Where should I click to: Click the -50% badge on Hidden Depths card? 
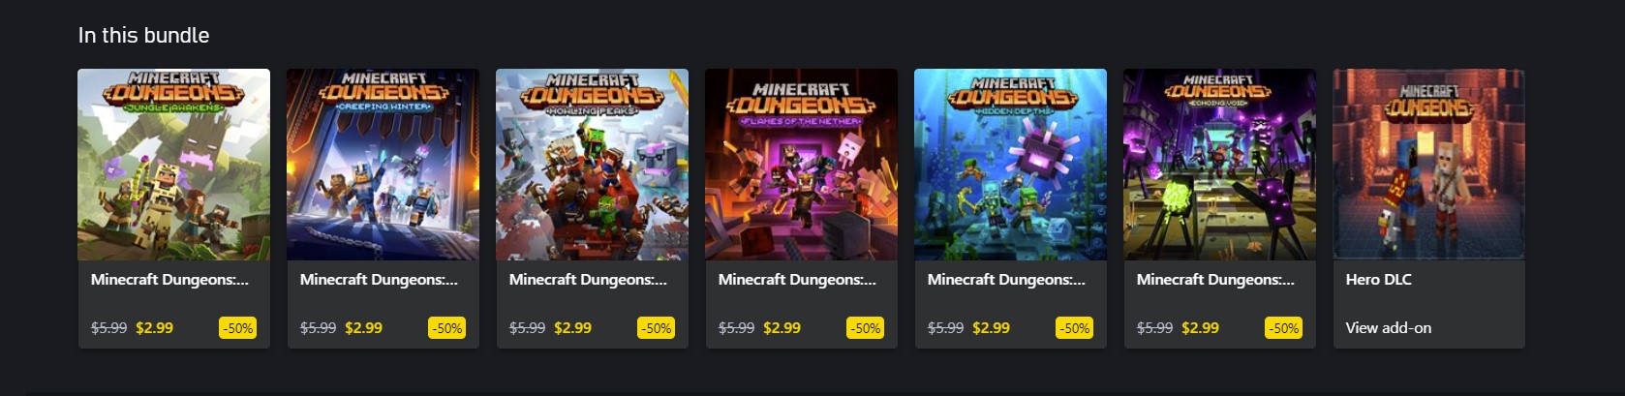[x=1075, y=328]
